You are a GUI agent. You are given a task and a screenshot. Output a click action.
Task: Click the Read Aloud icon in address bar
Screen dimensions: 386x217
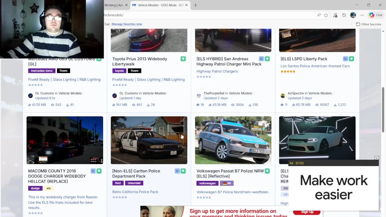[x=319, y=15]
